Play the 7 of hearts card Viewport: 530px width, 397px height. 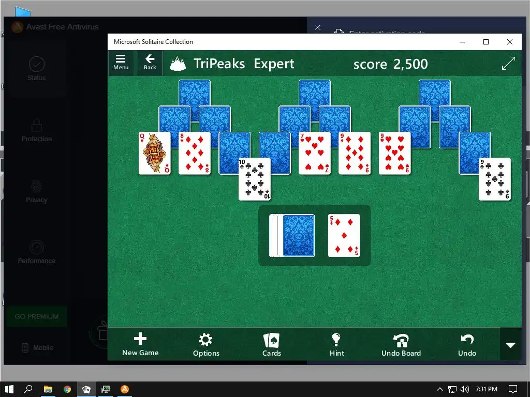pyautogui.click(x=315, y=153)
